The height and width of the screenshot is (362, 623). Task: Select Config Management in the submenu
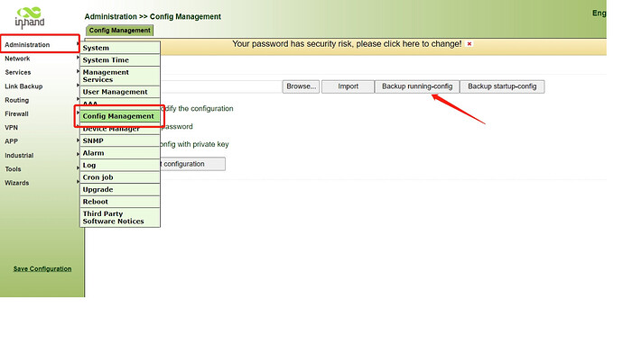point(120,116)
